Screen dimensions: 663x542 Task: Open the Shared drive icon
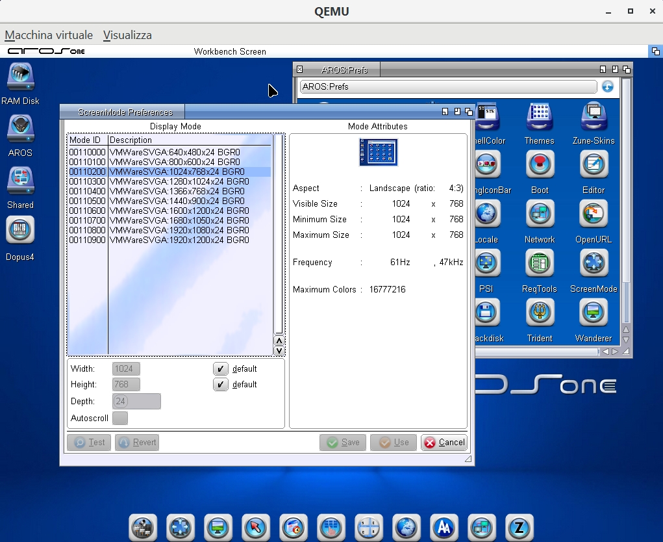20,181
